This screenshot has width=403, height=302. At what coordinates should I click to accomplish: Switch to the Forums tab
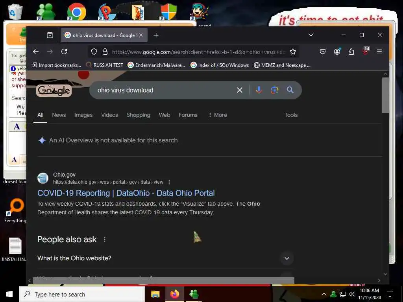click(x=188, y=115)
